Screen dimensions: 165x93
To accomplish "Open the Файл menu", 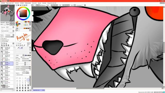I will click(3, 3).
